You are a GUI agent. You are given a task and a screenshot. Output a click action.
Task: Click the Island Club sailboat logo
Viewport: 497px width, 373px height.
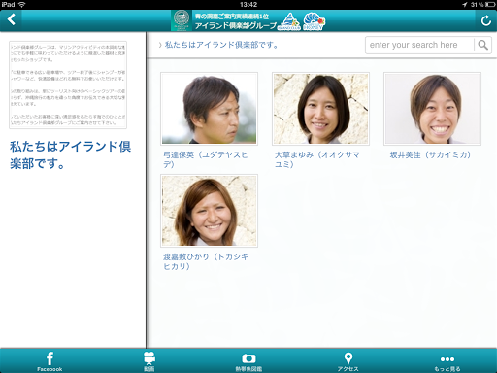pos(289,22)
